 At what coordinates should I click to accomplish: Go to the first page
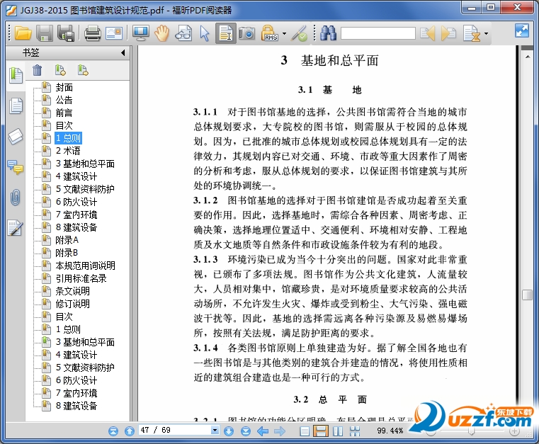click(113, 431)
